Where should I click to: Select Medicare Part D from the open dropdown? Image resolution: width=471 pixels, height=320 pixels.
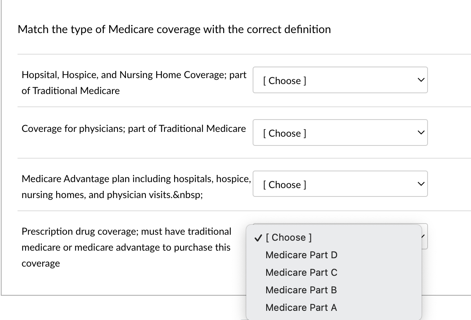tap(301, 255)
